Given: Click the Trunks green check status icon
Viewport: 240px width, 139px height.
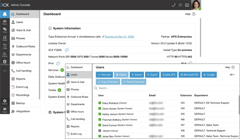Looking at the screenshot, I should 59,90.
